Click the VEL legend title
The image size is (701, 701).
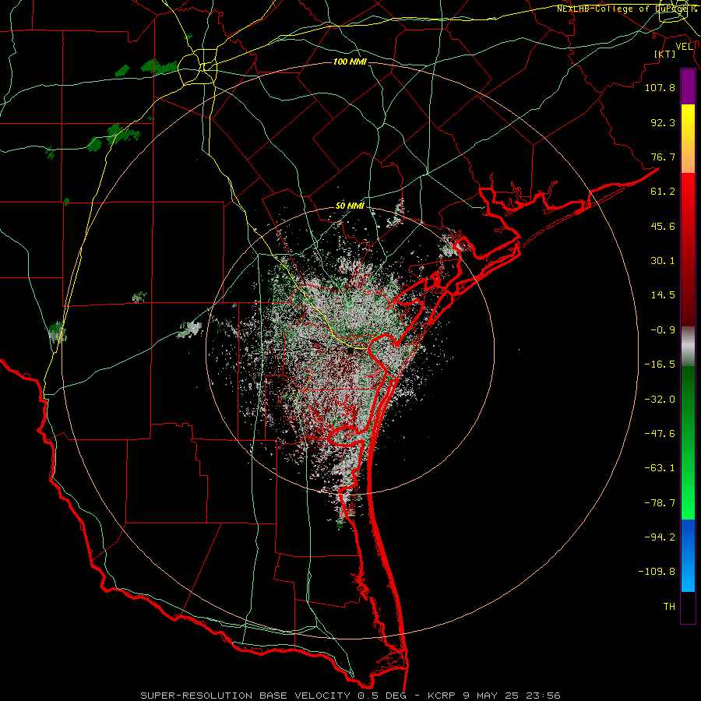[x=684, y=47]
